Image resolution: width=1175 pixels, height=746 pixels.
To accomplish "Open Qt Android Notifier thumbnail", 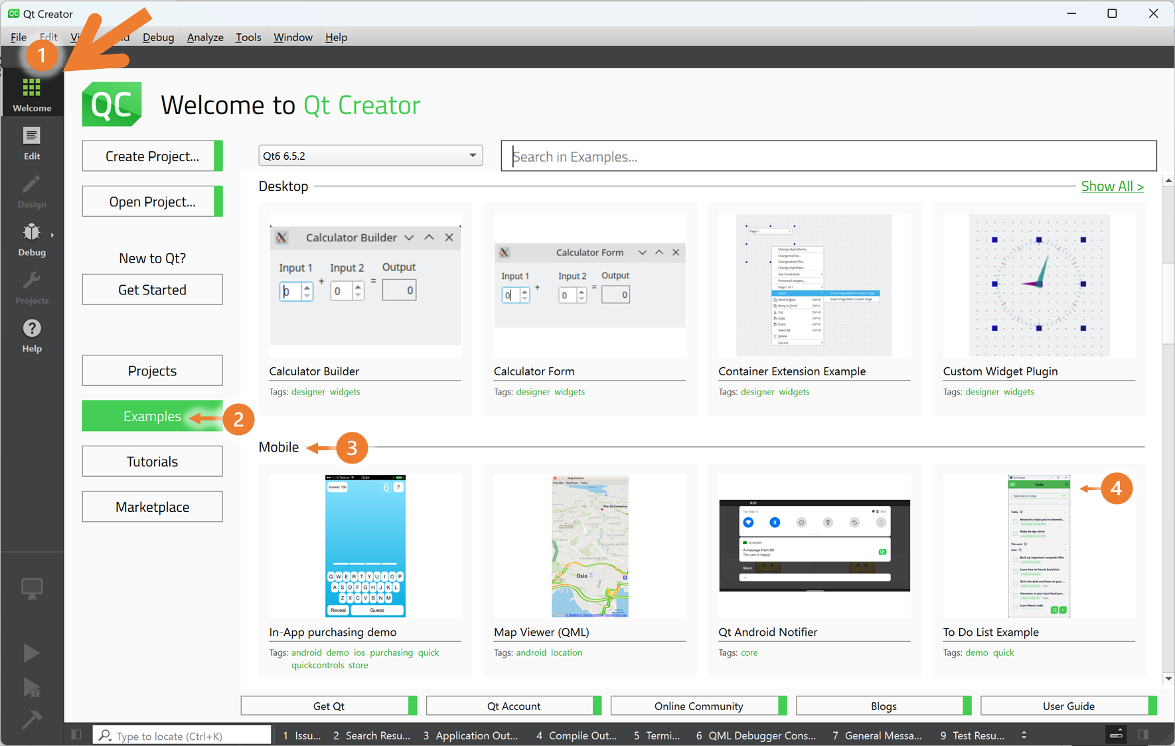I will tap(815, 546).
